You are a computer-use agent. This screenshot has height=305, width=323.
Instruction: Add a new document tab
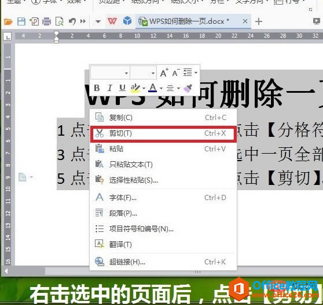point(259,21)
